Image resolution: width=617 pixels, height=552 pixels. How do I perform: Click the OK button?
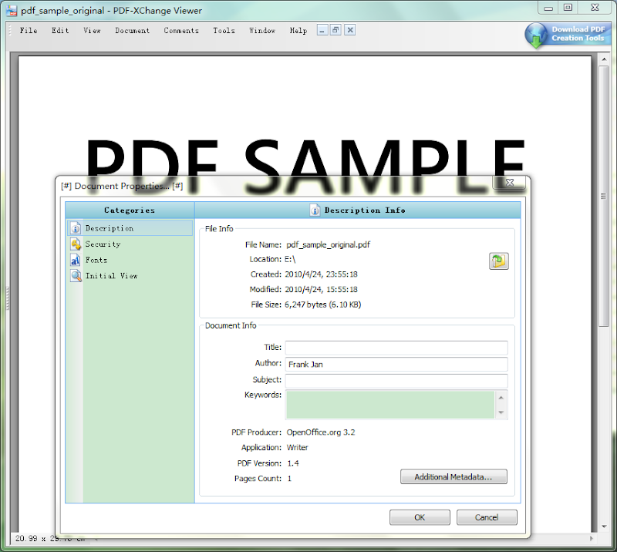420,517
